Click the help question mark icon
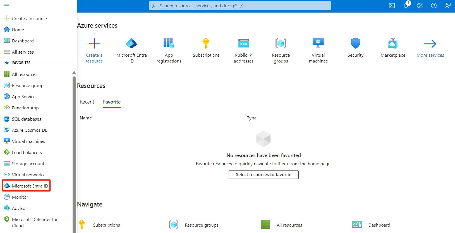 tap(434, 6)
